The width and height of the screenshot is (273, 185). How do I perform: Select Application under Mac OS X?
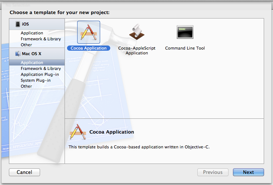pos(37,63)
